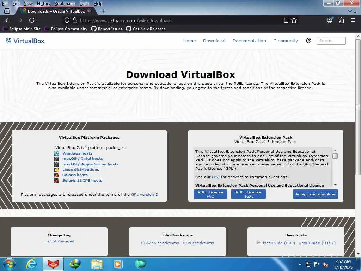Open the Firefox hamburger application menu

point(353,20)
